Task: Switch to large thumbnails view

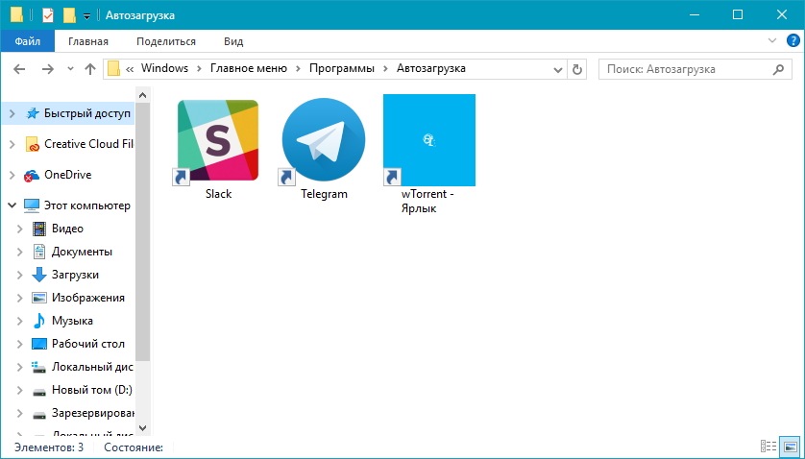Action: click(x=791, y=447)
